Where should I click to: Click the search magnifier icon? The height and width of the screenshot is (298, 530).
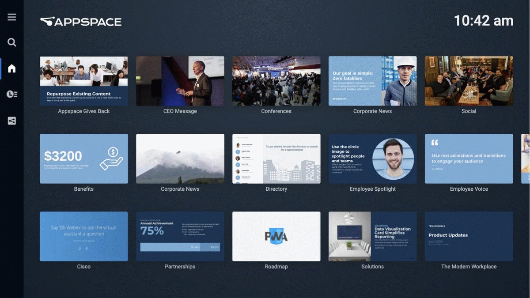point(12,42)
